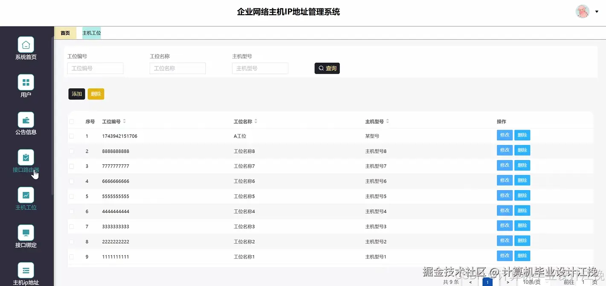Switch to the 主机工位 tab
606x286 pixels.
click(91, 33)
